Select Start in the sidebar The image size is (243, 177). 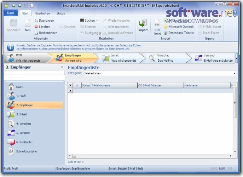point(34,87)
